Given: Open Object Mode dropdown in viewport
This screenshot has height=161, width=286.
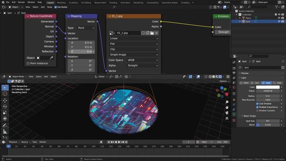Looking at the screenshot, I should pos(17,76).
